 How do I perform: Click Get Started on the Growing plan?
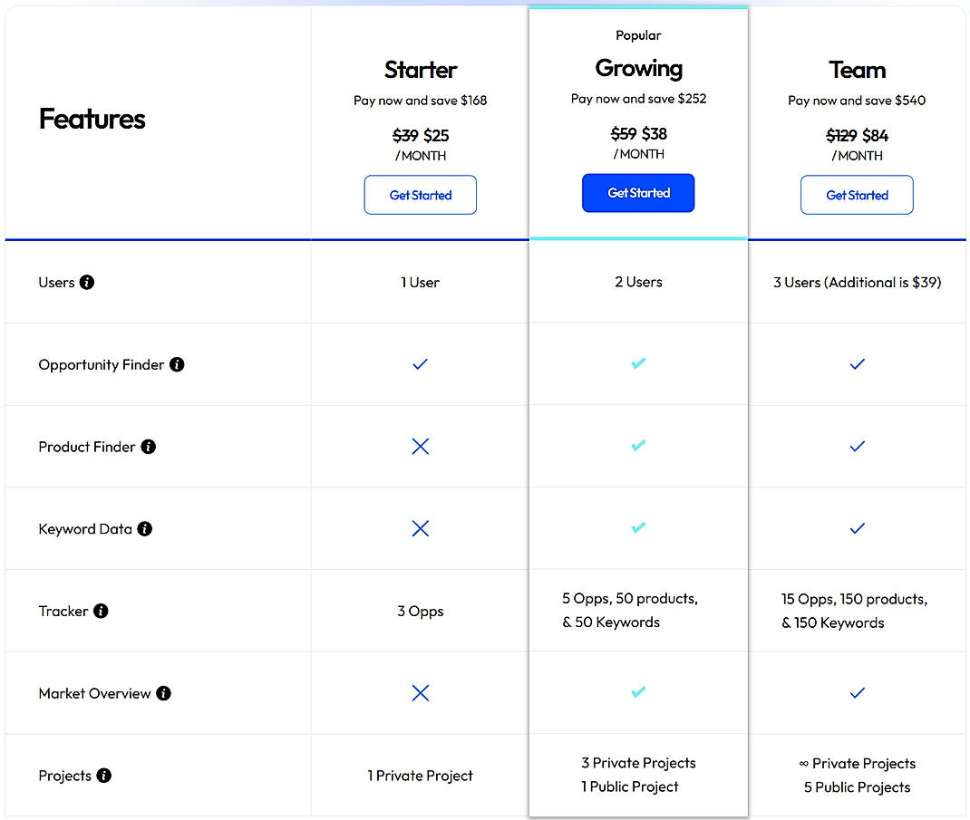tap(638, 193)
